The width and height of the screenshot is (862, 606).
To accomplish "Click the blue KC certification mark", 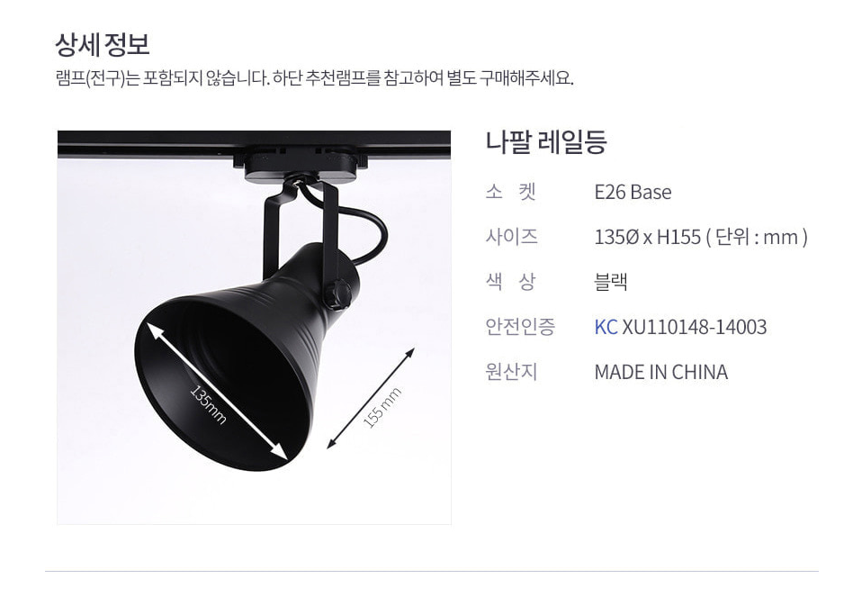I will pyautogui.click(x=606, y=327).
